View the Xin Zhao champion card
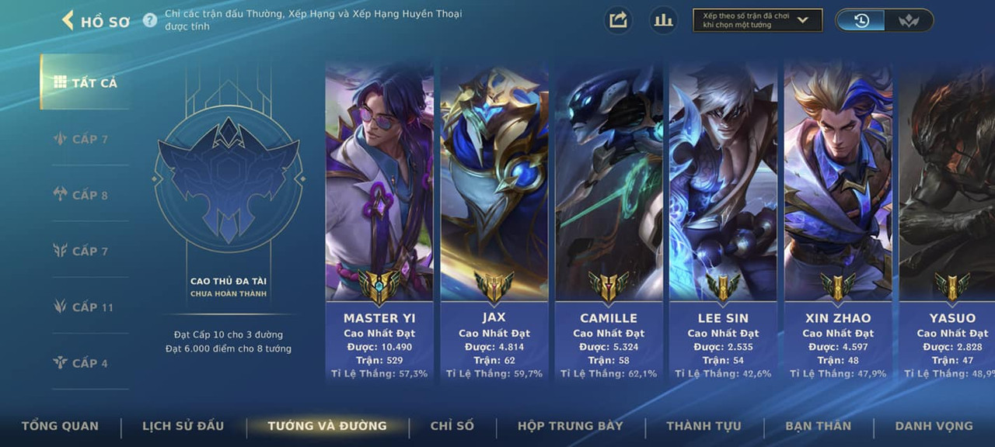995x447 pixels. (838, 224)
